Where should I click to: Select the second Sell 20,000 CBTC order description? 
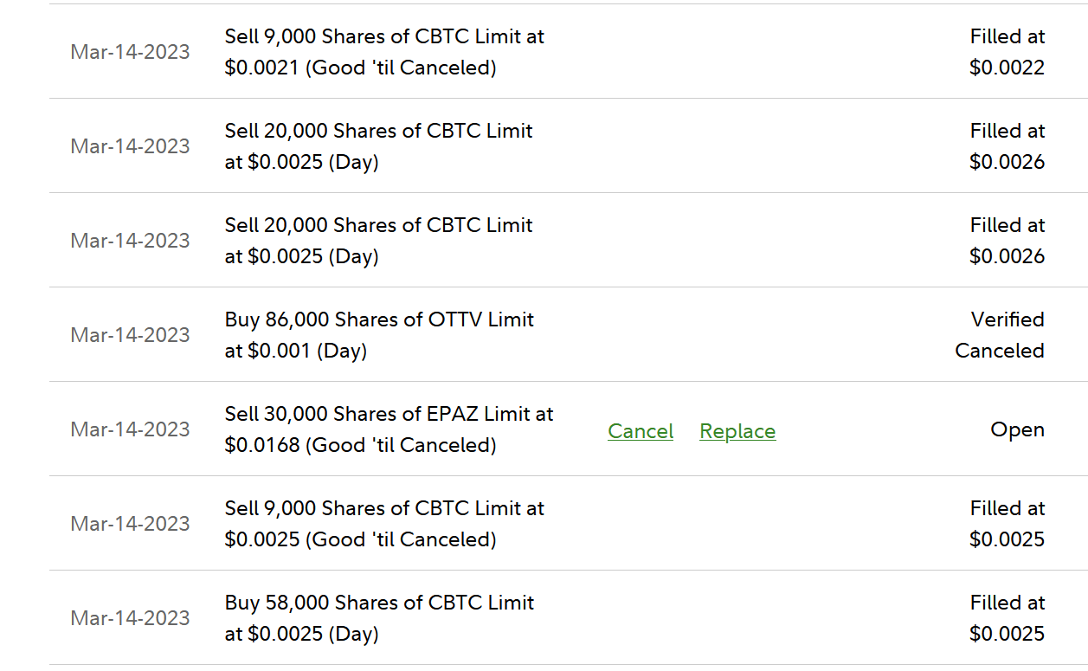pos(378,241)
